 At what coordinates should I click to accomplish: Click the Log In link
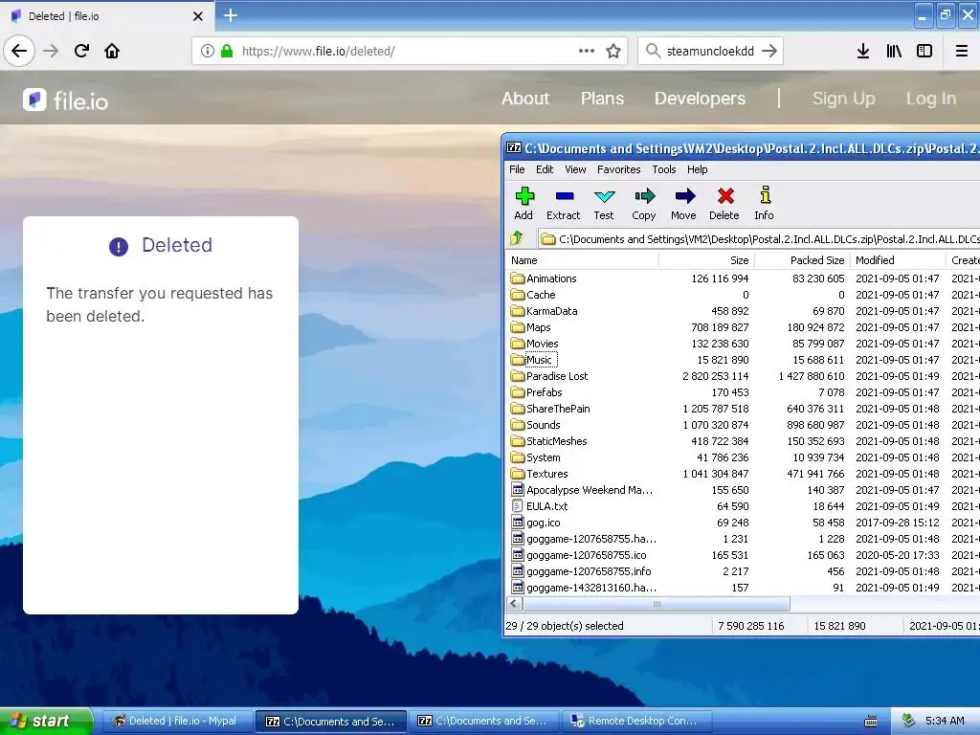[x=931, y=99]
